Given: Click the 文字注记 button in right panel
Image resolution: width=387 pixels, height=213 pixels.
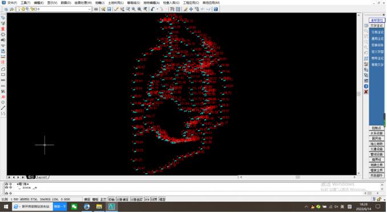Looking at the screenshot, I should [x=377, y=26].
